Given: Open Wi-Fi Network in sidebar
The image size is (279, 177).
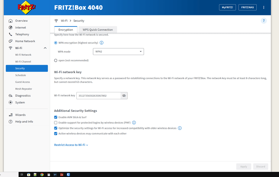Looking at the screenshot, I should click(23, 55).
